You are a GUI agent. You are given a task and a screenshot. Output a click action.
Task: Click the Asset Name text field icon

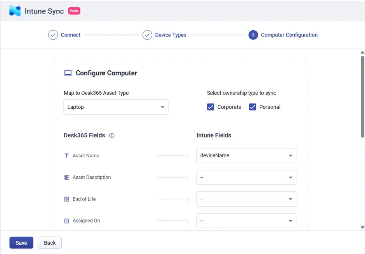pyautogui.click(x=66, y=155)
